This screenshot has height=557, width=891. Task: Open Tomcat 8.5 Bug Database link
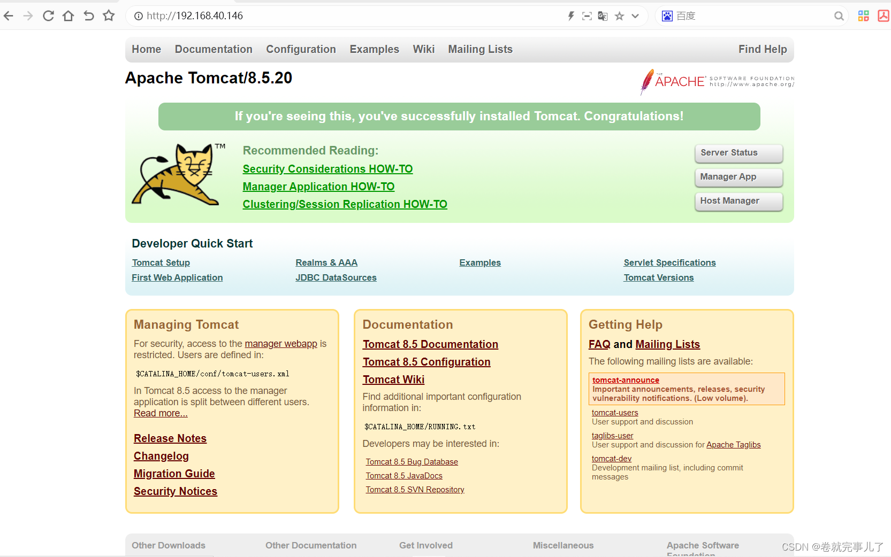pyautogui.click(x=412, y=462)
